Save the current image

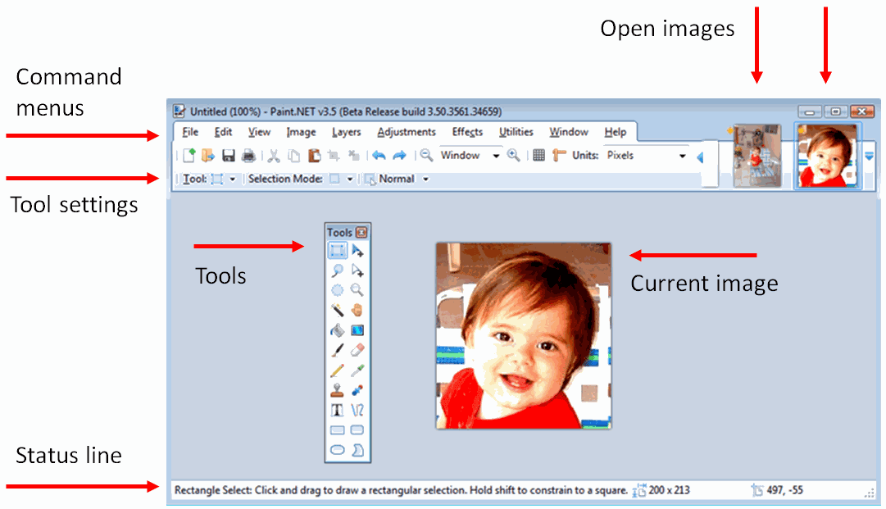228,155
